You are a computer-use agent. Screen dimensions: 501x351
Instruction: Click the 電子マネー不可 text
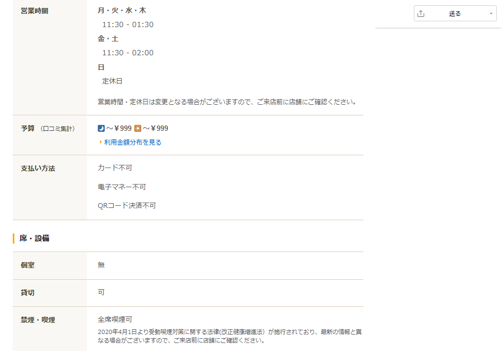[x=122, y=187]
